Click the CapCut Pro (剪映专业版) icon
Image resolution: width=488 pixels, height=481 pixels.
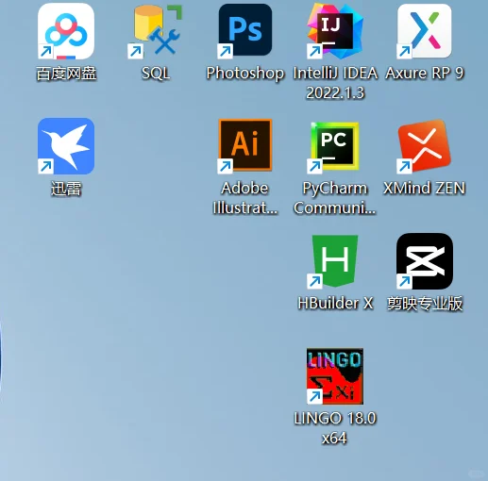[x=425, y=261]
